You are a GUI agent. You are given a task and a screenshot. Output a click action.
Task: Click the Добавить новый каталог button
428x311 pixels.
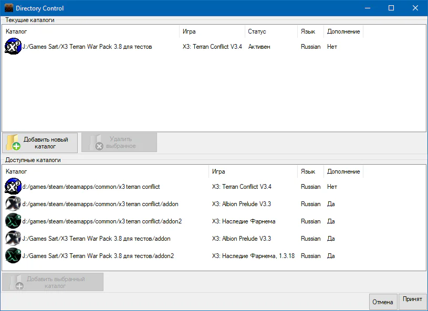point(40,143)
